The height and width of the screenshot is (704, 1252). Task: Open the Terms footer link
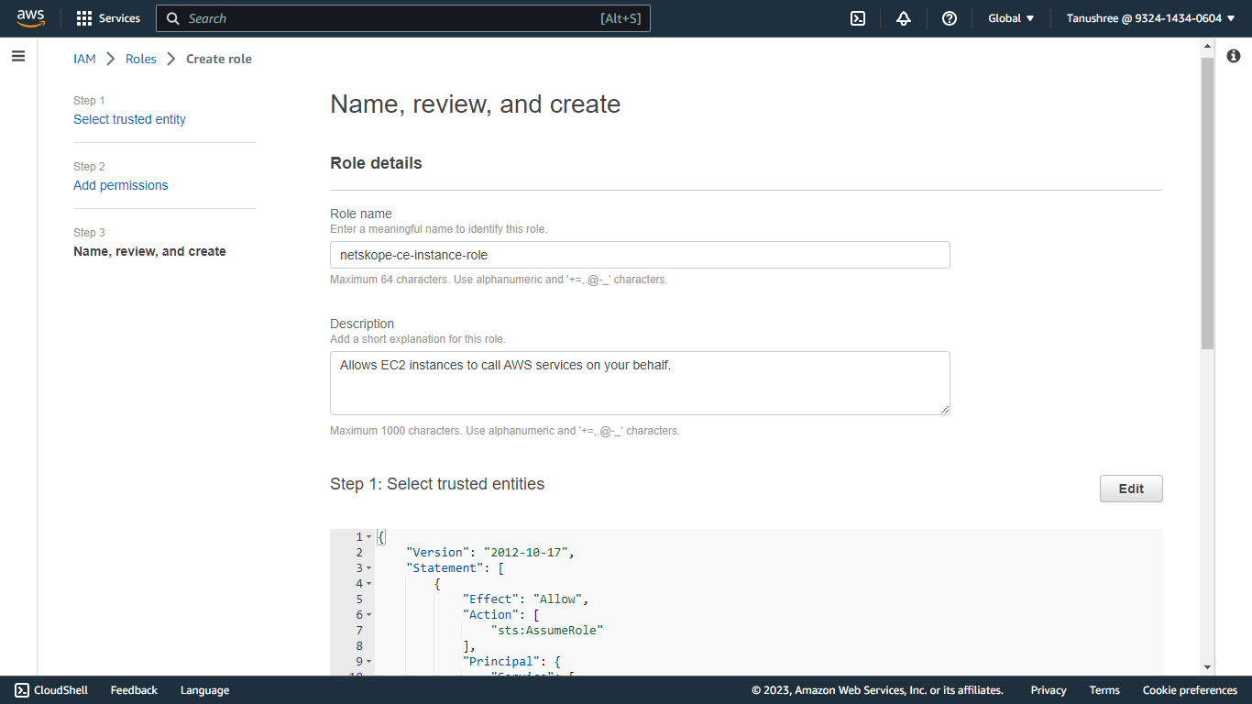coord(1104,690)
